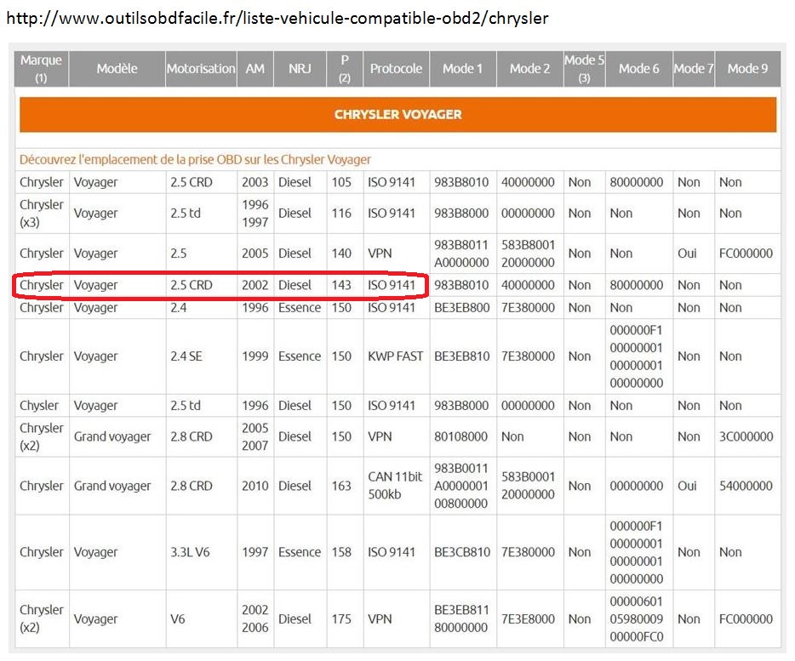Click the 'BE3EB811 80000000' Mode 1 cell

click(461, 619)
